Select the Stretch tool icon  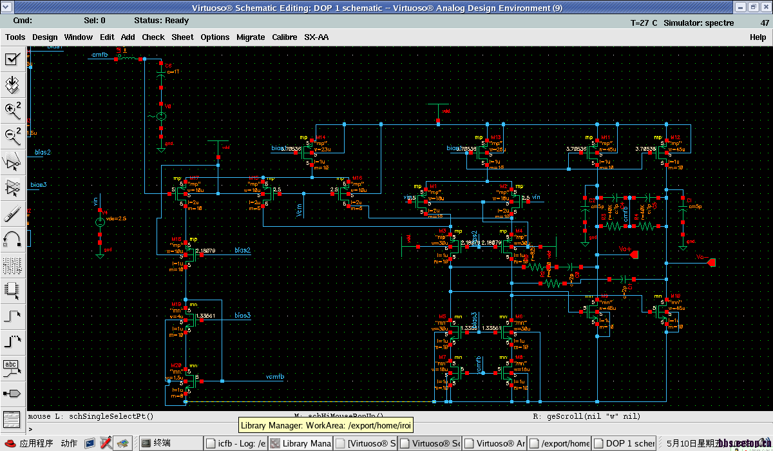[x=13, y=161]
